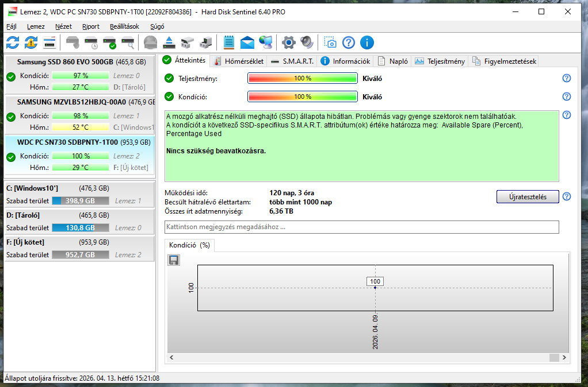Click the disk with magnifier toolbar icon
The width and height of the screenshot is (588, 387).
tap(128, 42)
